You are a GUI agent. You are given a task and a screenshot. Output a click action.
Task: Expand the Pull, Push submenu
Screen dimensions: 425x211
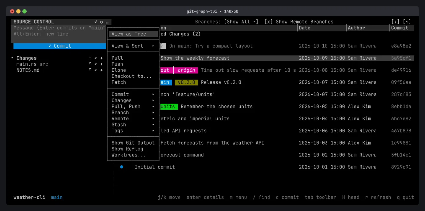click(133, 107)
